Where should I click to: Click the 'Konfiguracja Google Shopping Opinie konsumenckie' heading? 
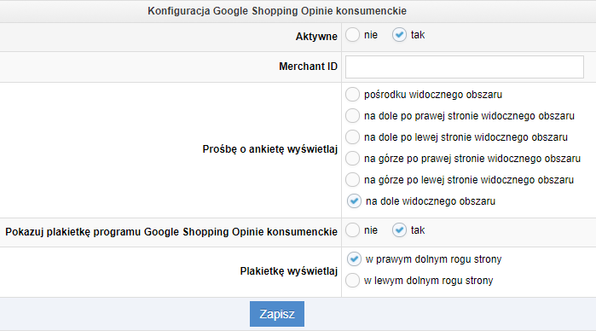(x=277, y=11)
